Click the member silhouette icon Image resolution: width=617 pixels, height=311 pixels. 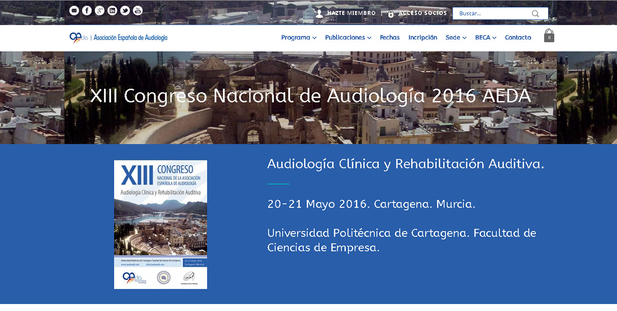[319, 14]
